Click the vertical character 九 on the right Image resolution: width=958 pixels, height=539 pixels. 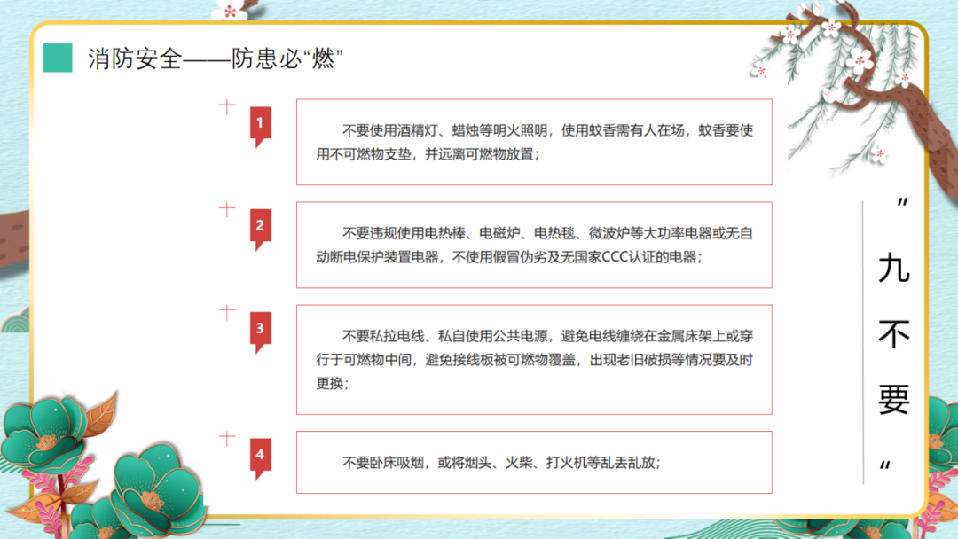pyautogui.click(x=894, y=268)
